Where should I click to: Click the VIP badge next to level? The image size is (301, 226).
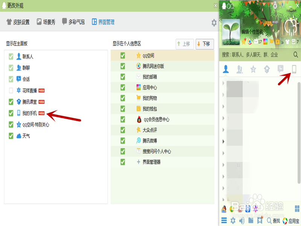275,23
